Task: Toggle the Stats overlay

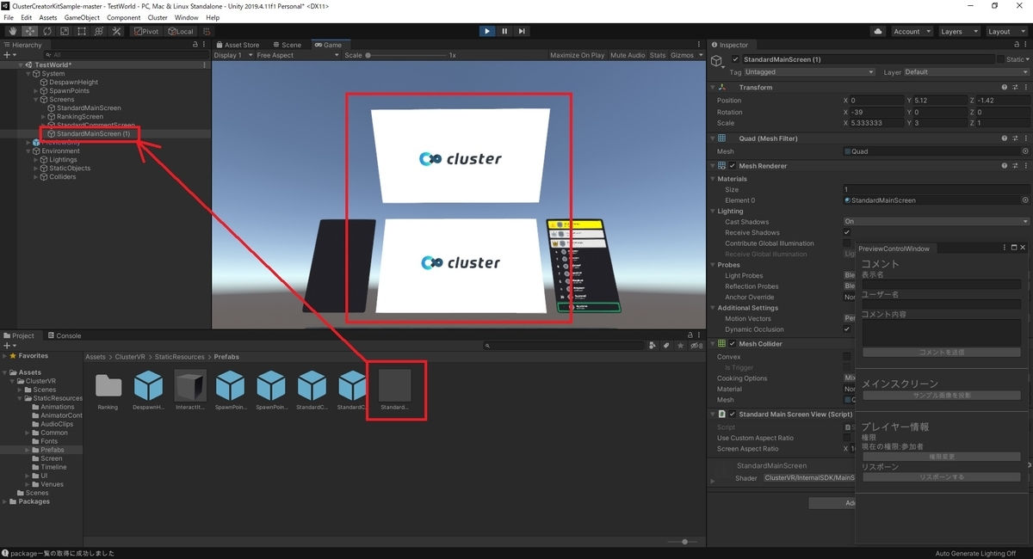Action: coord(658,55)
